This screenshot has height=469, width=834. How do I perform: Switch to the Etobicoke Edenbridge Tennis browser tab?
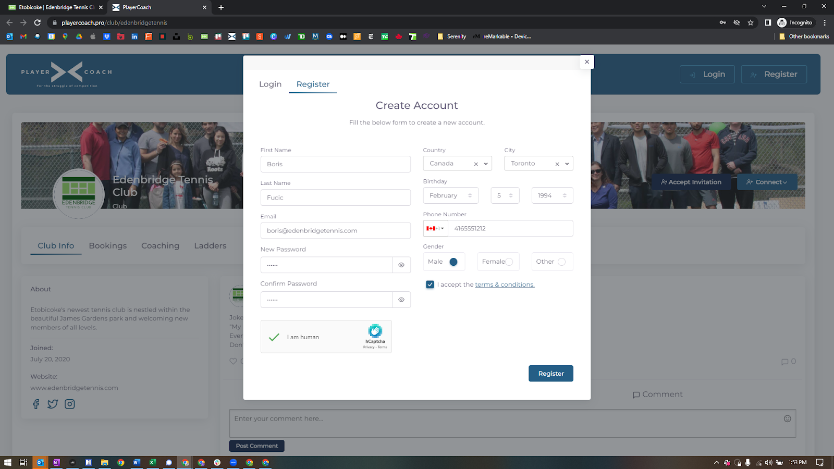(54, 7)
